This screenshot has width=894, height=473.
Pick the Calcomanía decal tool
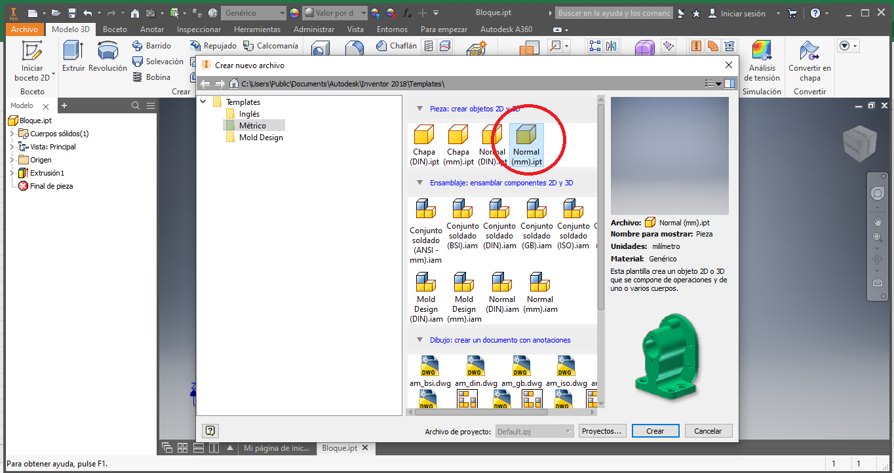(270, 46)
